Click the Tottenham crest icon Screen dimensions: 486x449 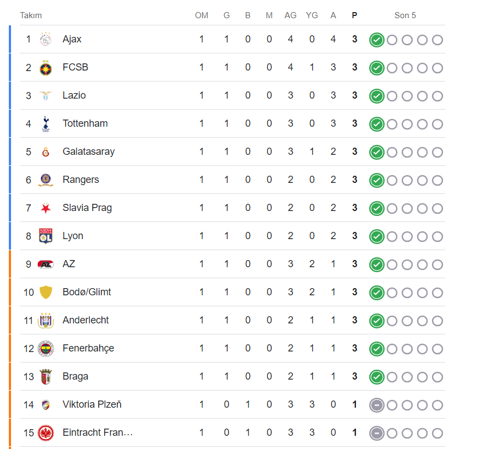click(46, 124)
